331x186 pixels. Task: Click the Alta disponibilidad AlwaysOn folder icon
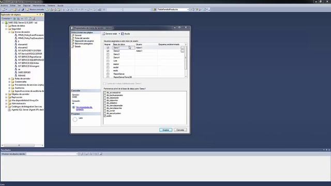pos(9,101)
